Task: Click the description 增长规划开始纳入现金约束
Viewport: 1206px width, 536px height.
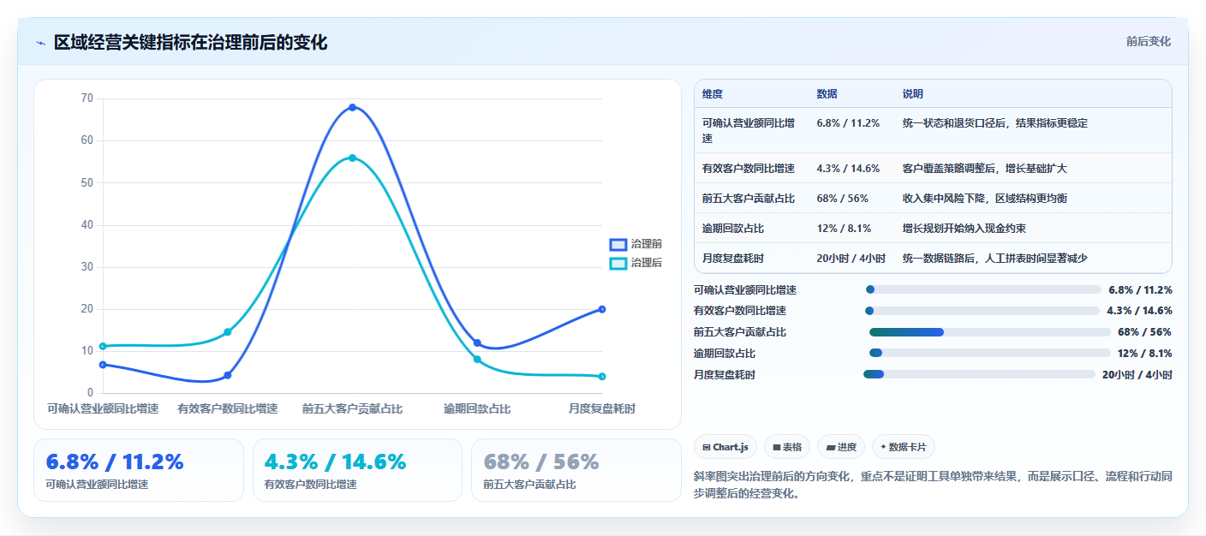Action: [964, 229]
